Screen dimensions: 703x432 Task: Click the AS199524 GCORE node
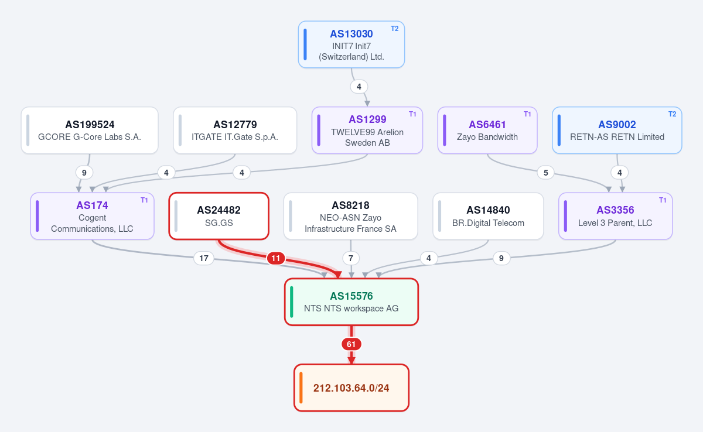click(90, 131)
